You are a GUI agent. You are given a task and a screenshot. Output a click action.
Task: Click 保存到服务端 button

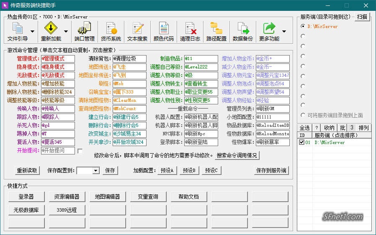pos(271,170)
